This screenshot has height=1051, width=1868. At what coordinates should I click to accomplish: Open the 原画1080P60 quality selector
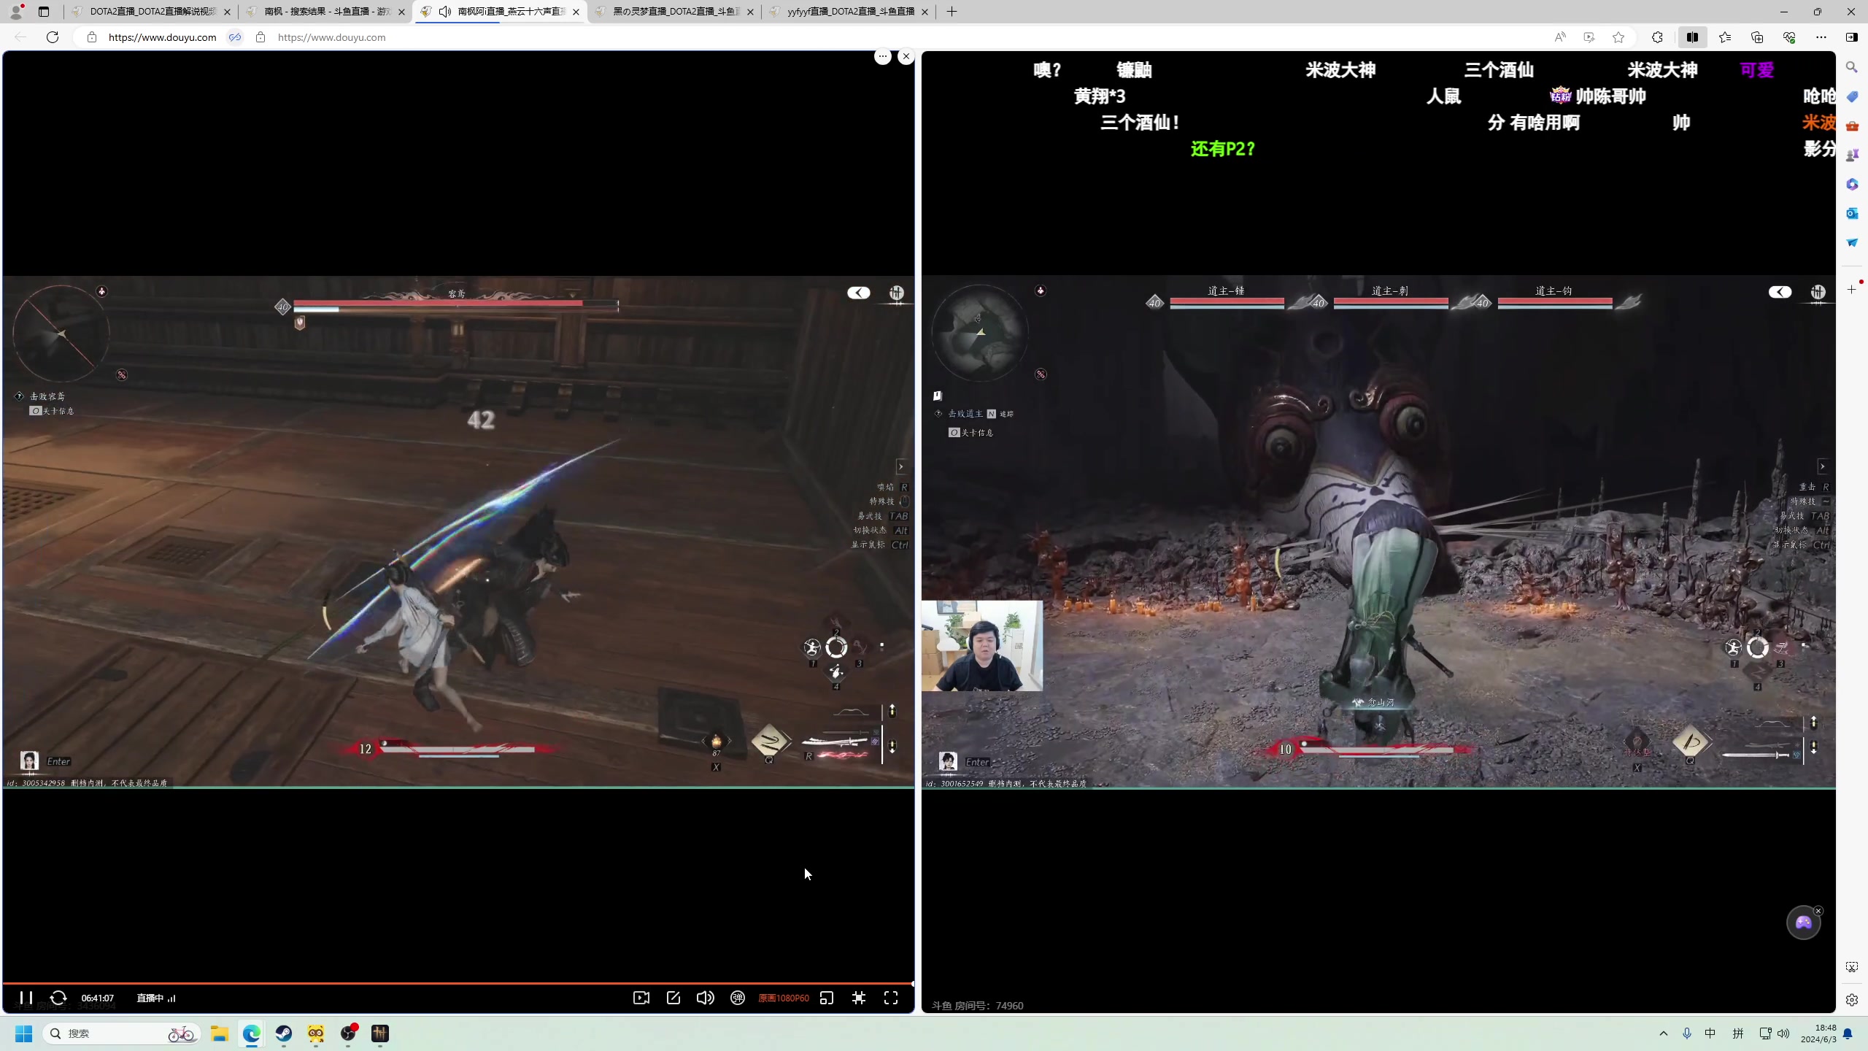(784, 998)
